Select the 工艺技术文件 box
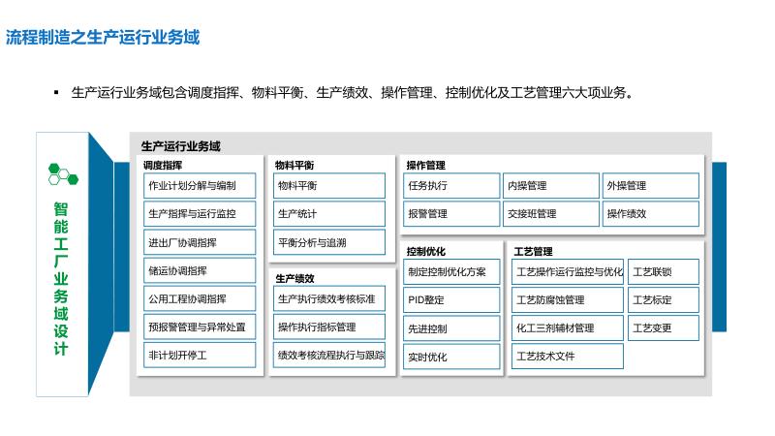Screen dimensions: 775x436 568,357
